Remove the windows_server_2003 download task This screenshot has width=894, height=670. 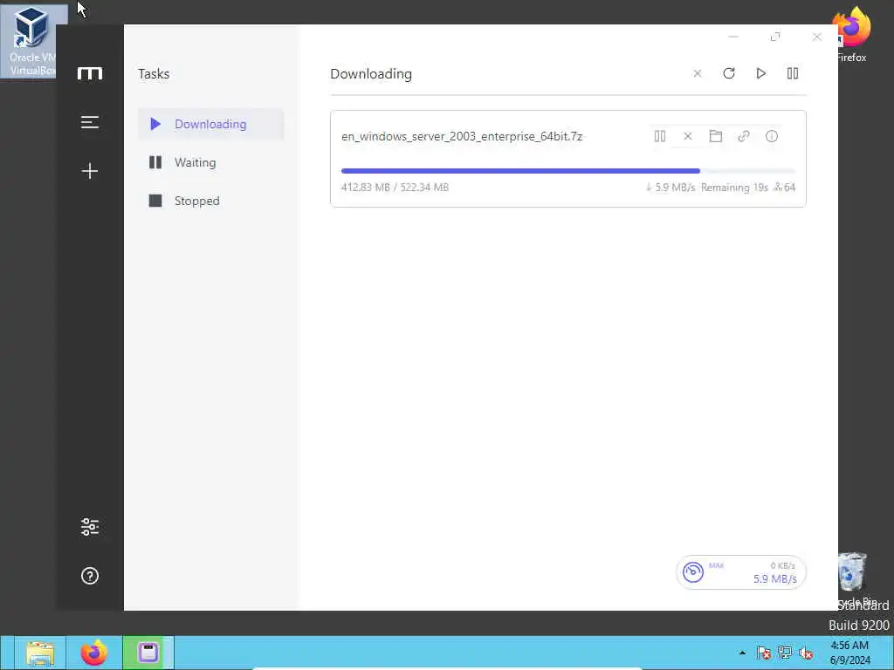click(x=688, y=136)
